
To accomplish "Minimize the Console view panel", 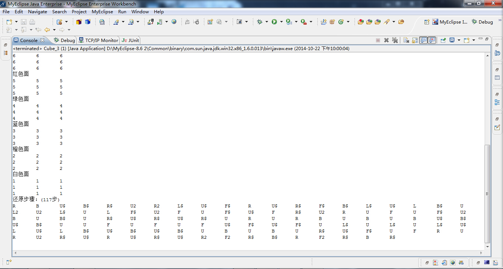I will coord(480,39).
